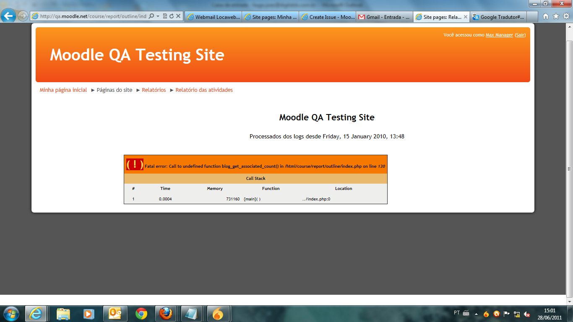This screenshot has width=573, height=322.
Task: Click Internet Explorer in the taskbar
Action: [x=36, y=314]
